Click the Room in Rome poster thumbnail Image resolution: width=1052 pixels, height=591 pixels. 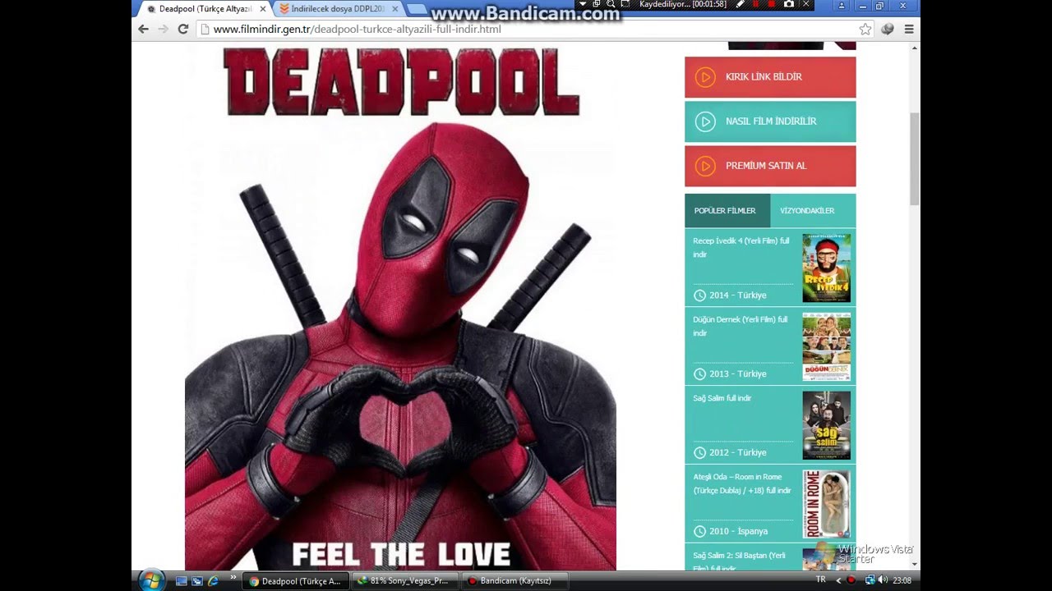point(826,504)
